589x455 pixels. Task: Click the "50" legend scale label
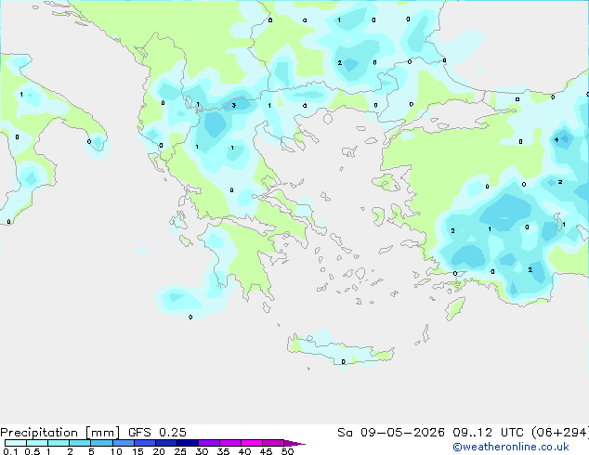287,451
